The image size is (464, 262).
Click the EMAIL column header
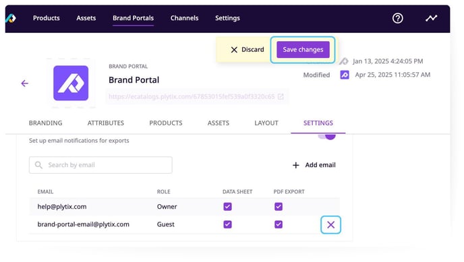[x=45, y=192]
